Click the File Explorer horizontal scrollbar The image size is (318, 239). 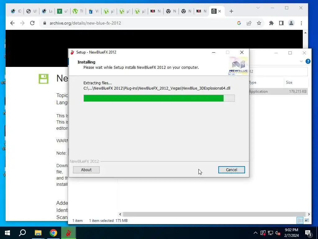coord(214,214)
